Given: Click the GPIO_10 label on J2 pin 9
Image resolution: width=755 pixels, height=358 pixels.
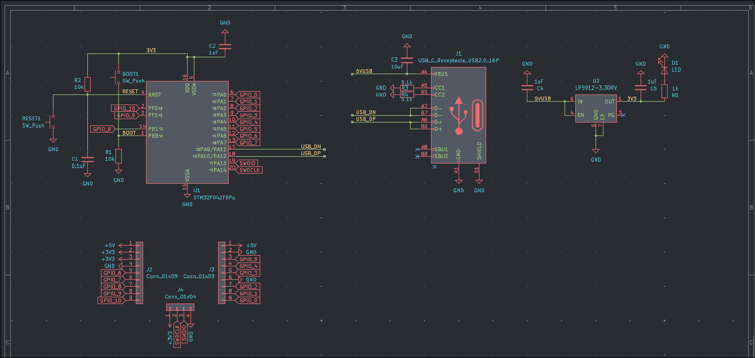Looking at the screenshot, I should tap(111, 300).
